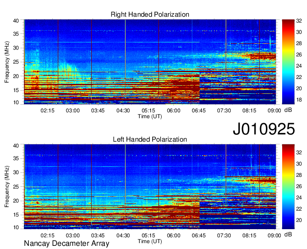Click 07:30 tick under left-handed plot
Image resolution: width=307 pixels, height=249 pixels.
point(224,235)
